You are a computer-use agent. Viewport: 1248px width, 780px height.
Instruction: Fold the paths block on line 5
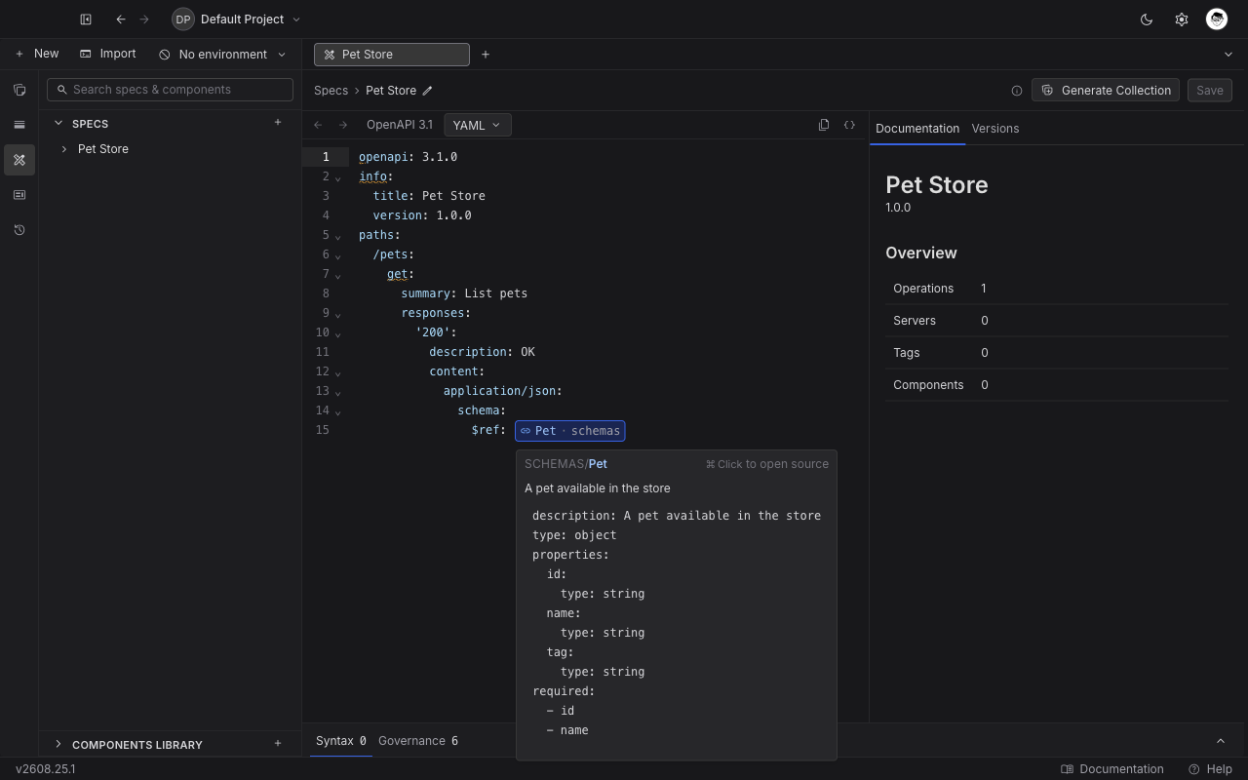[338, 236]
